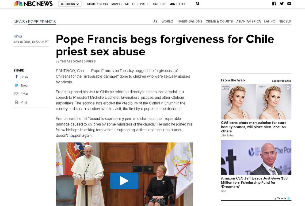
Task: Click the envelope icon in header
Action: [x=289, y=3]
